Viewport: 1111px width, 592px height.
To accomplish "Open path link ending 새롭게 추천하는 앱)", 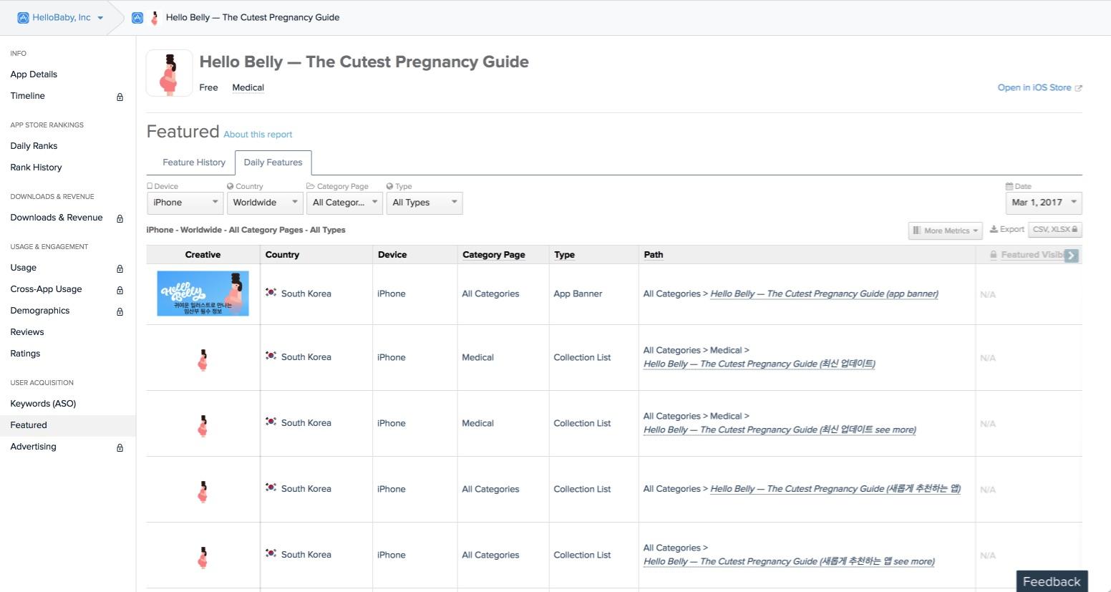I will 835,489.
